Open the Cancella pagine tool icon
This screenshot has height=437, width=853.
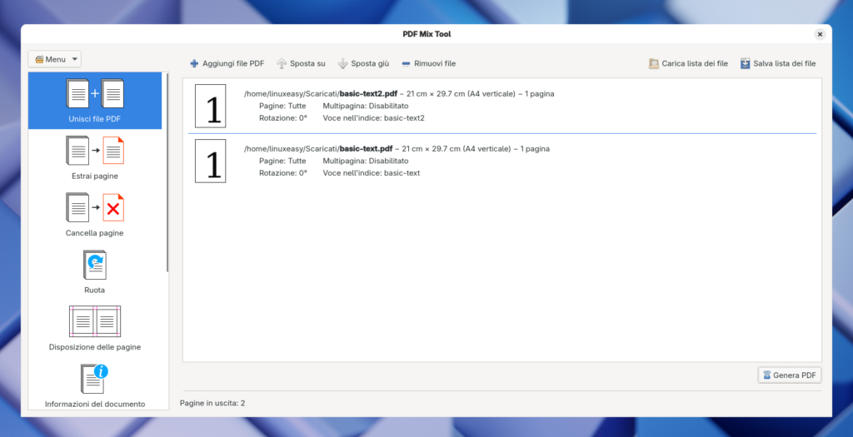click(x=95, y=207)
